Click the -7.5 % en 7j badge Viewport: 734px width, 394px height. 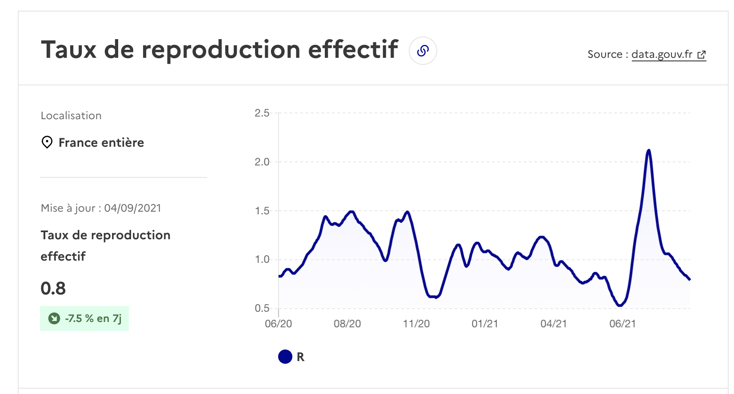(84, 318)
